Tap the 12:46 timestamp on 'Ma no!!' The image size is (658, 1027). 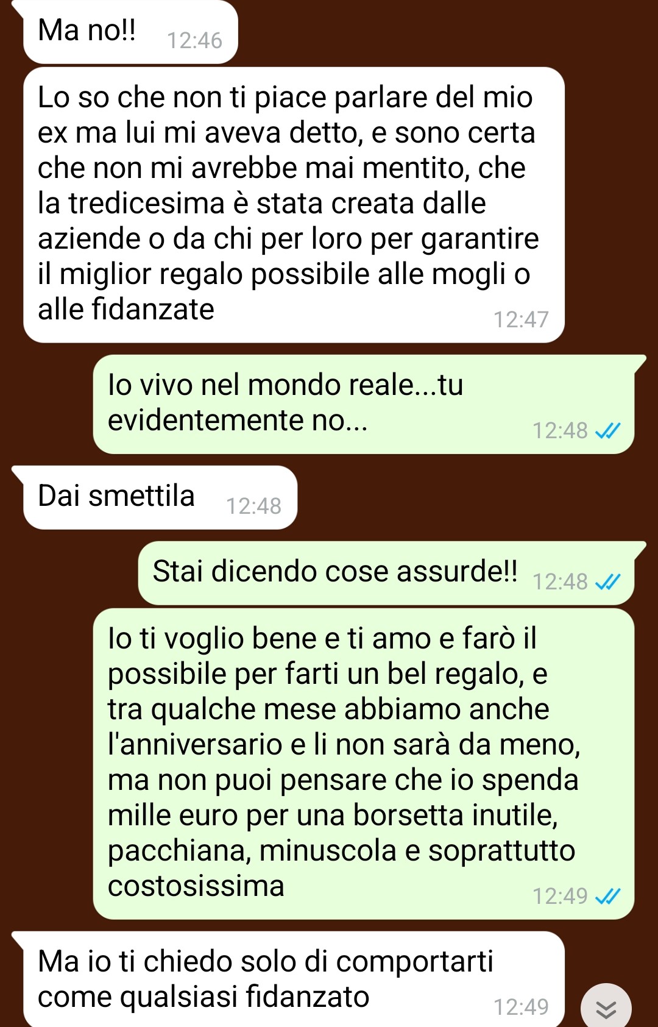(194, 41)
